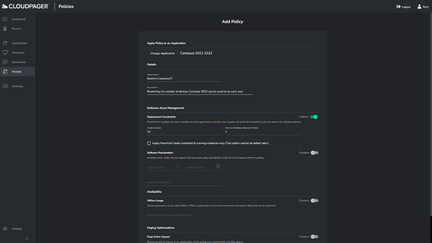Enable the Software Reclamation toggle

[315, 152]
